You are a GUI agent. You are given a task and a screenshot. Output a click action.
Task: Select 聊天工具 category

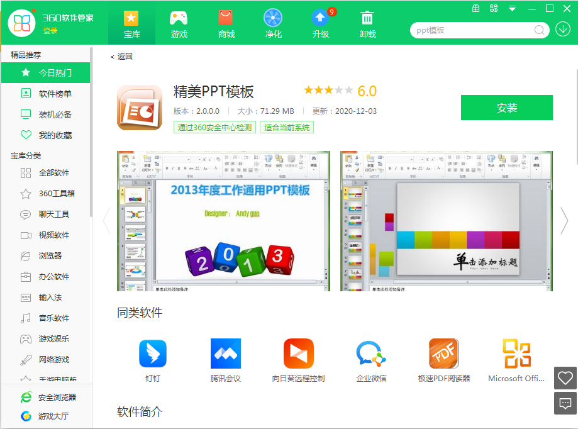click(46, 214)
